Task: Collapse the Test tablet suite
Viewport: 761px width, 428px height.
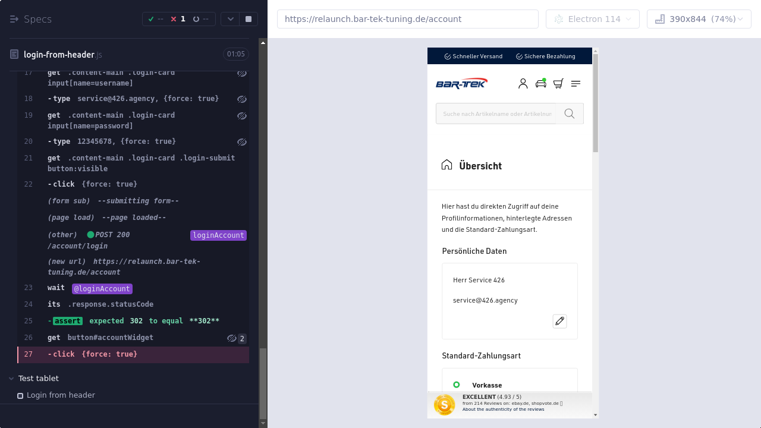Action: point(12,379)
